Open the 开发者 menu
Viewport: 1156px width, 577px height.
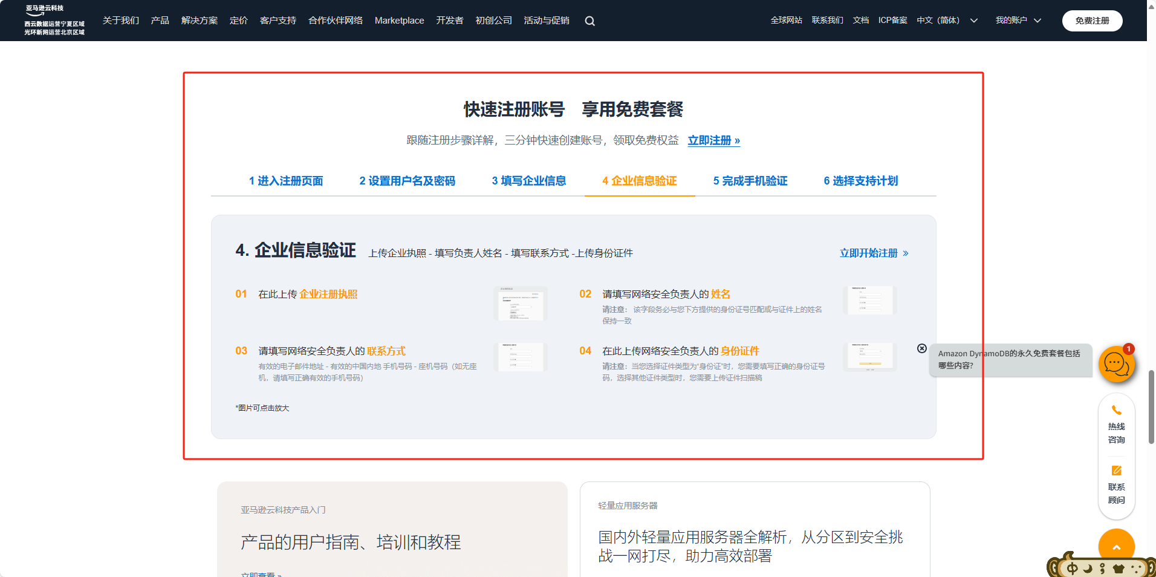click(x=450, y=21)
